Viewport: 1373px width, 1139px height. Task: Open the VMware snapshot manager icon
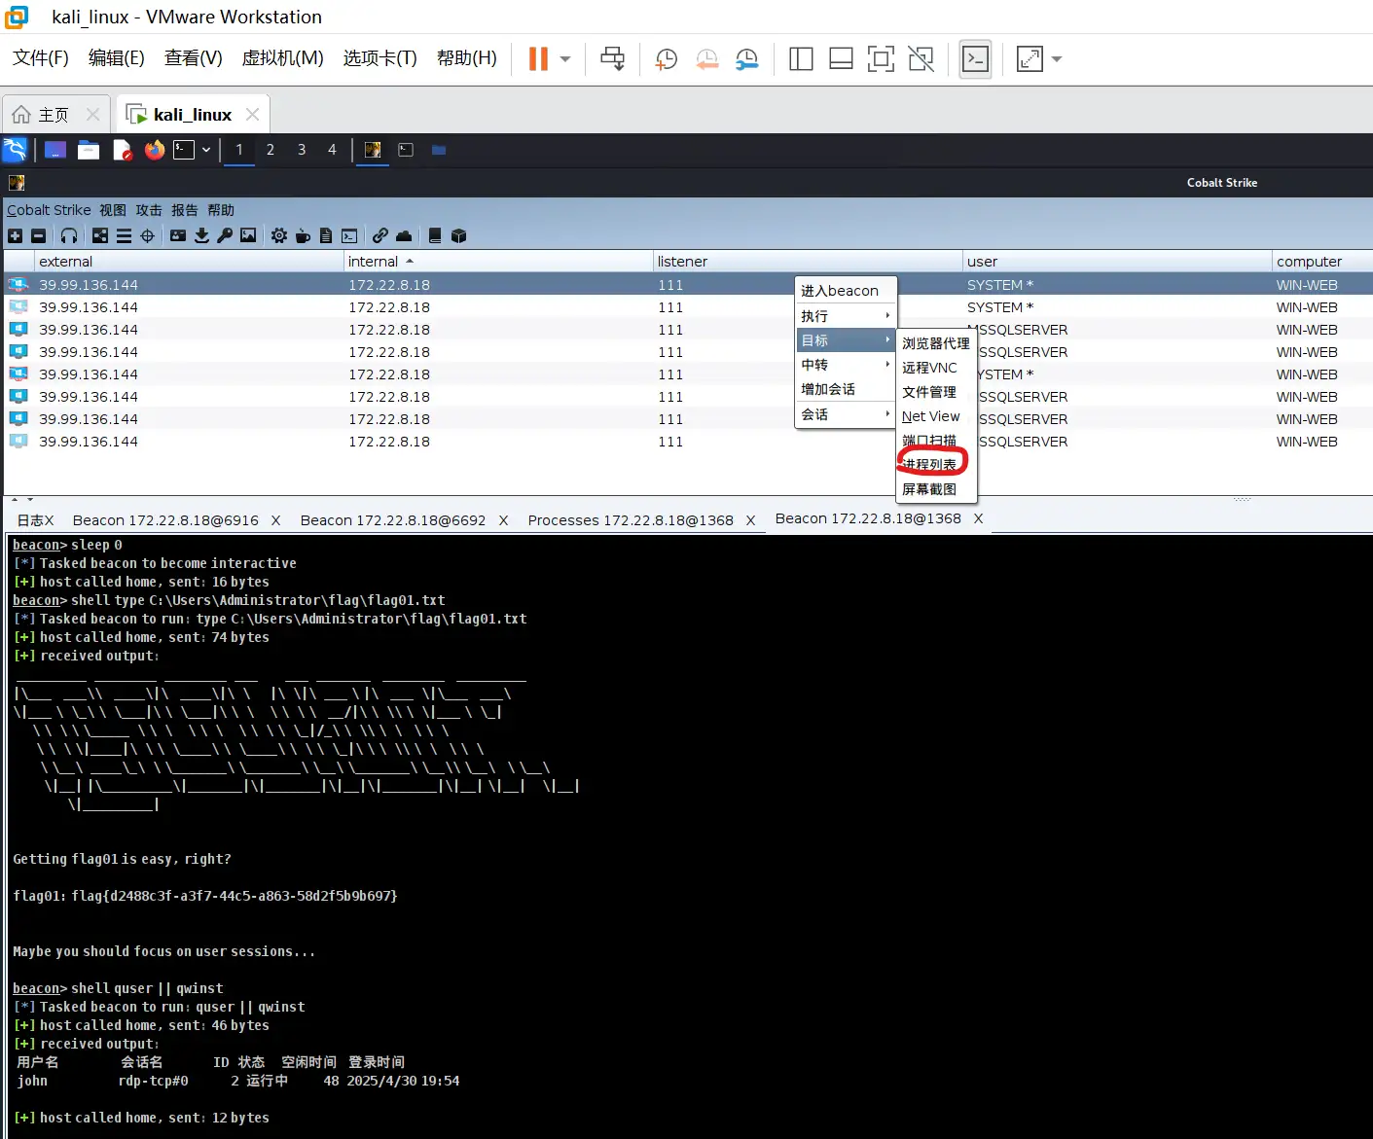click(x=746, y=59)
